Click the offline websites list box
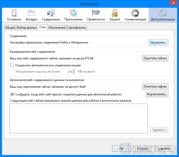The image size is (179, 157). [x=78, y=118]
